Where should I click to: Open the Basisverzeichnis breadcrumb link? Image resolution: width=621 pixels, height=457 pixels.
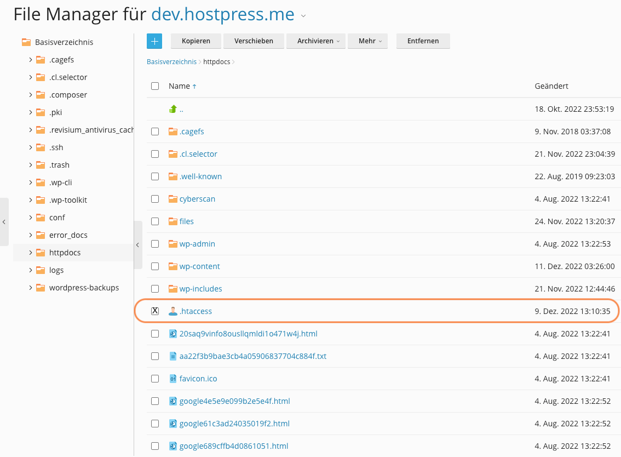click(171, 62)
